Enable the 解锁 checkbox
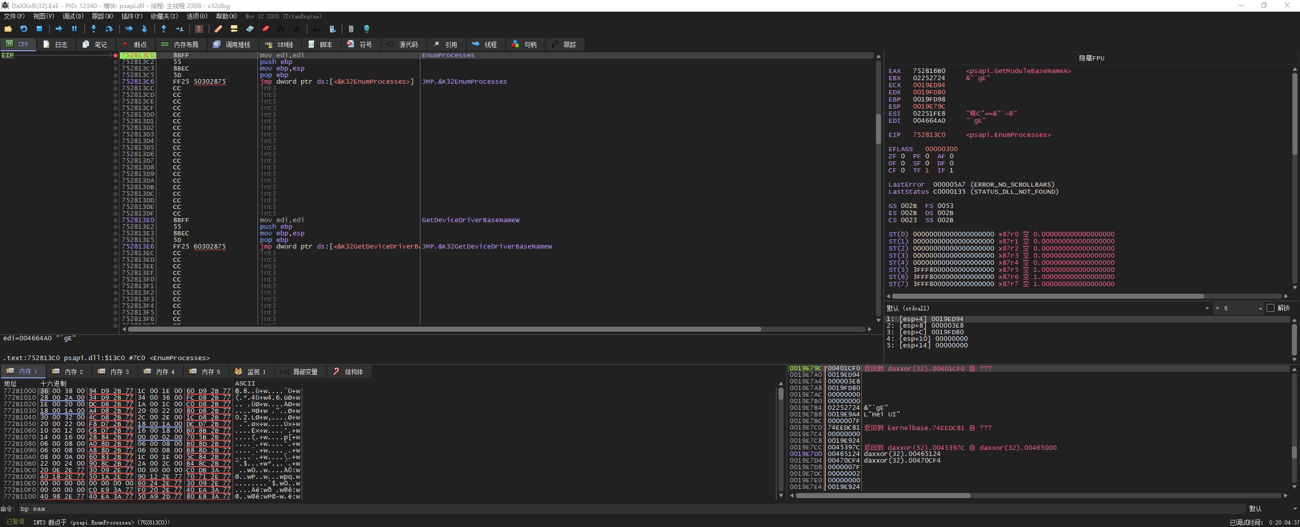 [1271, 308]
